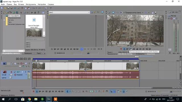Click the preview Stop button
This screenshot has height=102, width=182.
click(137, 49)
